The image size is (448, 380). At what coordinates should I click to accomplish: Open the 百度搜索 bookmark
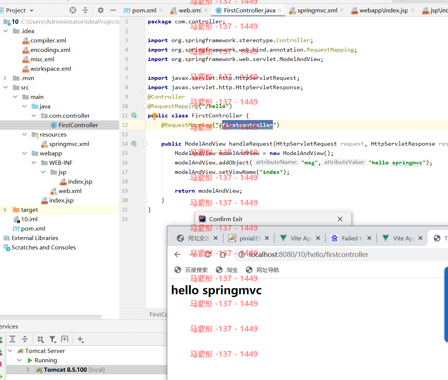coord(191,270)
